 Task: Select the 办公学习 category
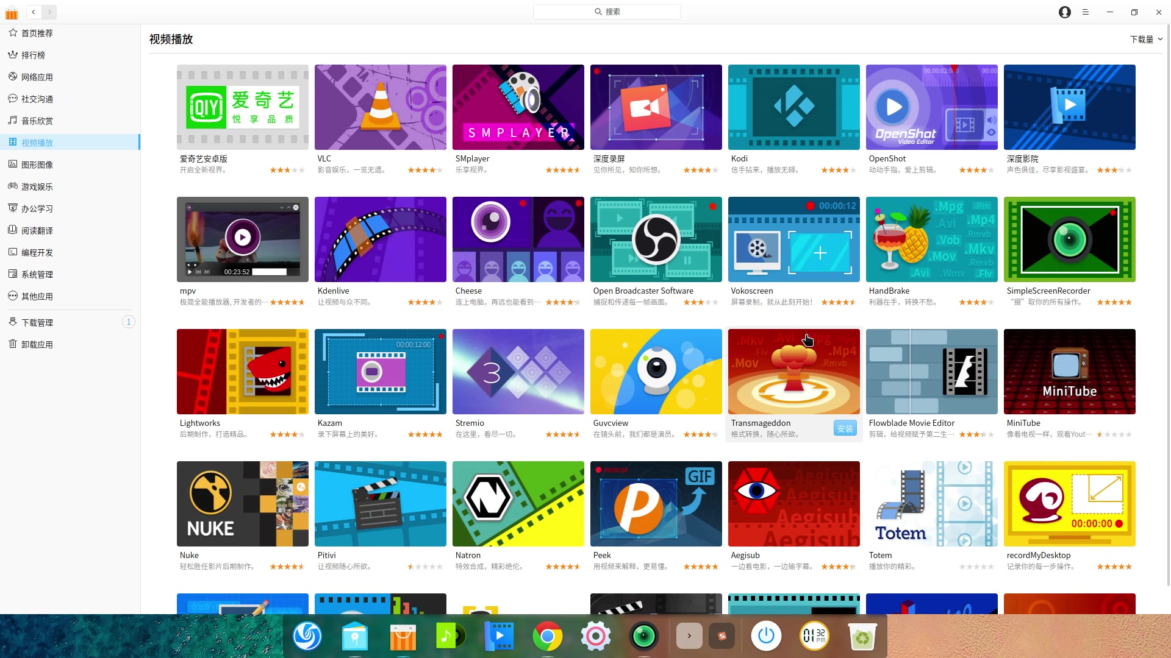[70, 208]
